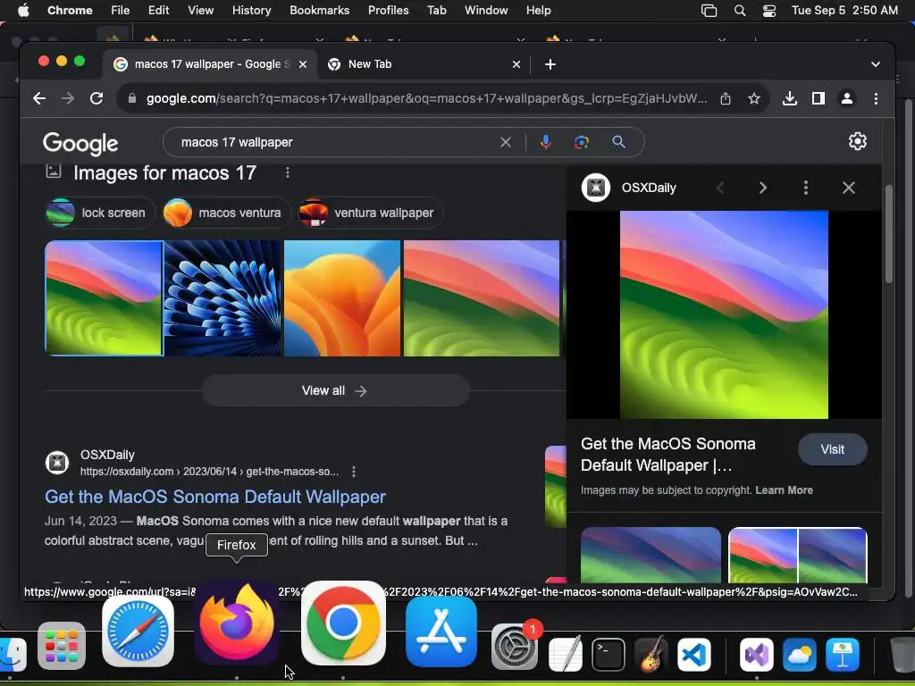Click the Chrome icon in the dock
This screenshot has height=686, width=915.
tap(343, 623)
